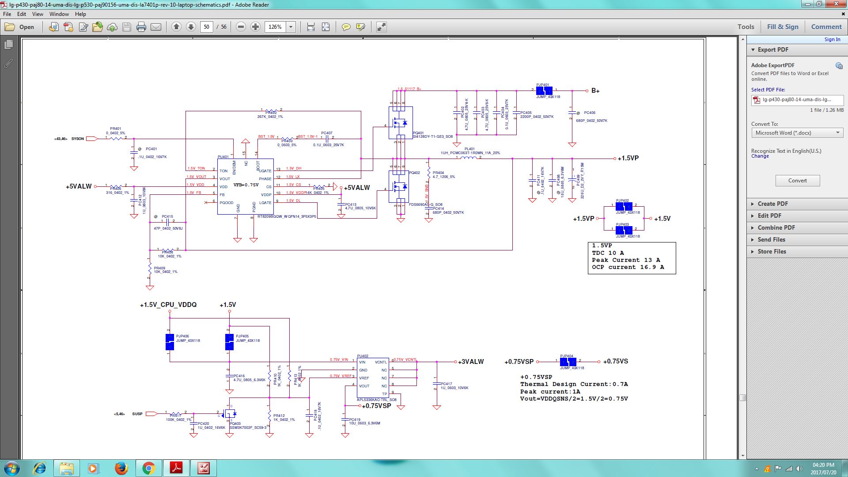848x477 pixels.
Task: Click the Print file icon
Action: point(141,27)
